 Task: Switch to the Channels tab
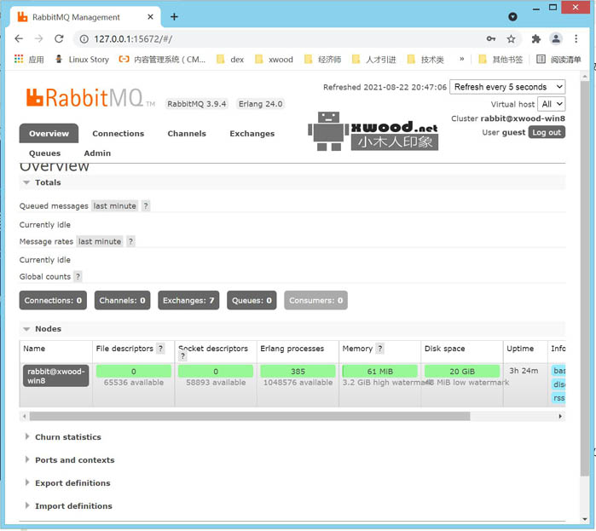point(187,133)
